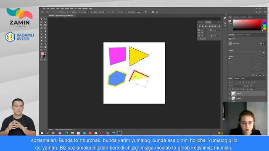This screenshot has width=269, height=151.
Task: Commit the transform with the checkmark
Action: click(157, 12)
